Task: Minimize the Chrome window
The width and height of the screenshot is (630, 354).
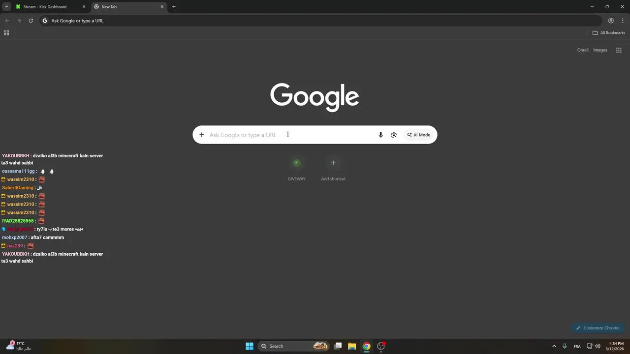Action: 592,7
